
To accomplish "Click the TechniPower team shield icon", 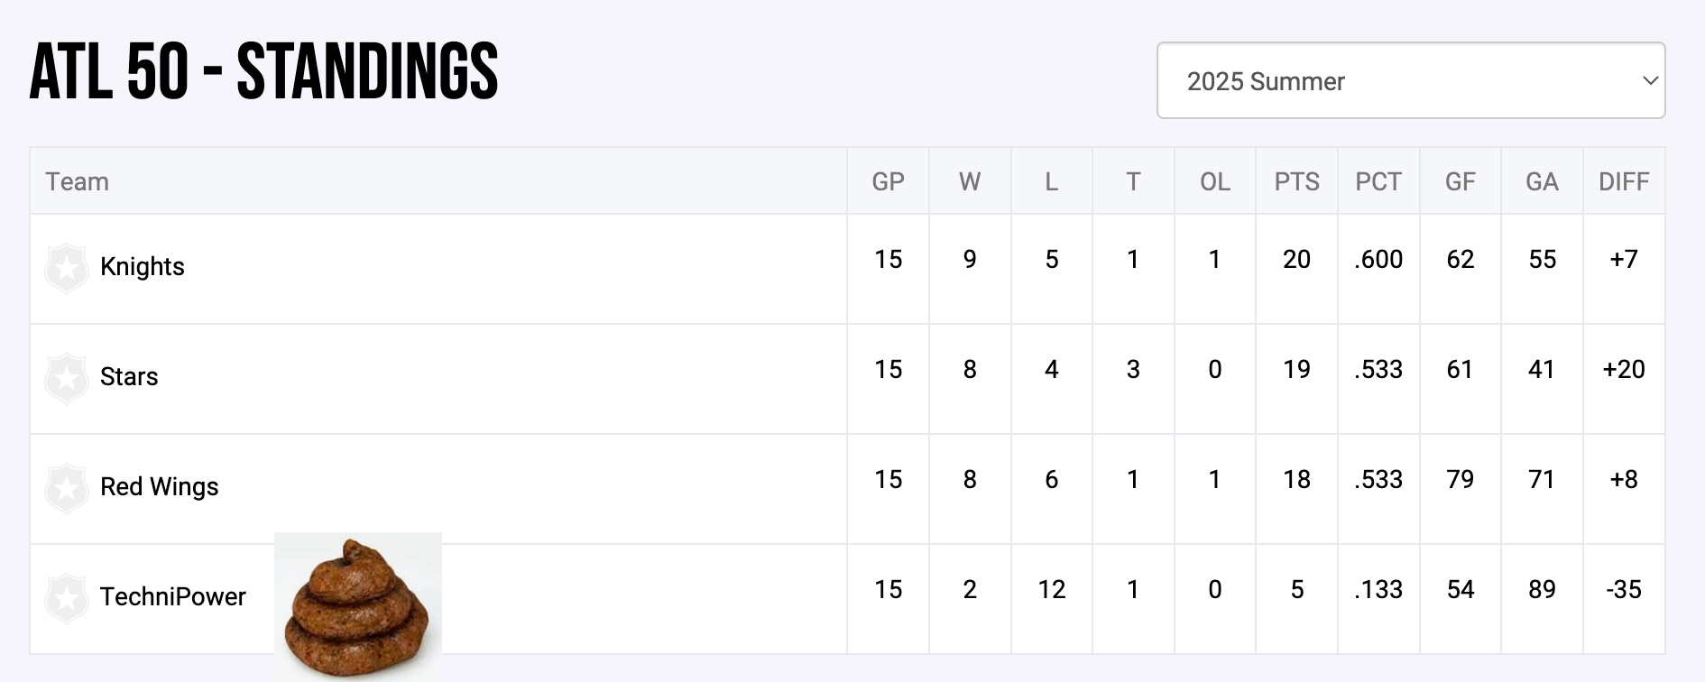I will (x=67, y=598).
